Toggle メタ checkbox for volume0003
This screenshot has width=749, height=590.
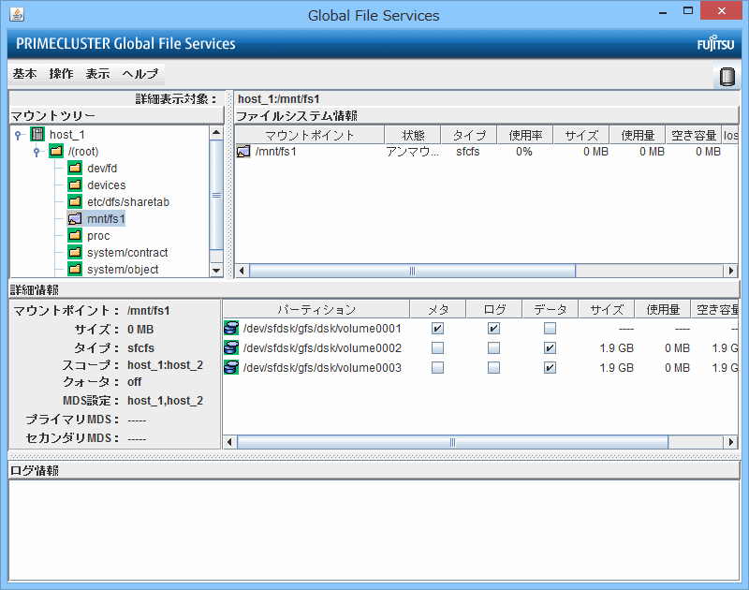pyautogui.click(x=437, y=367)
